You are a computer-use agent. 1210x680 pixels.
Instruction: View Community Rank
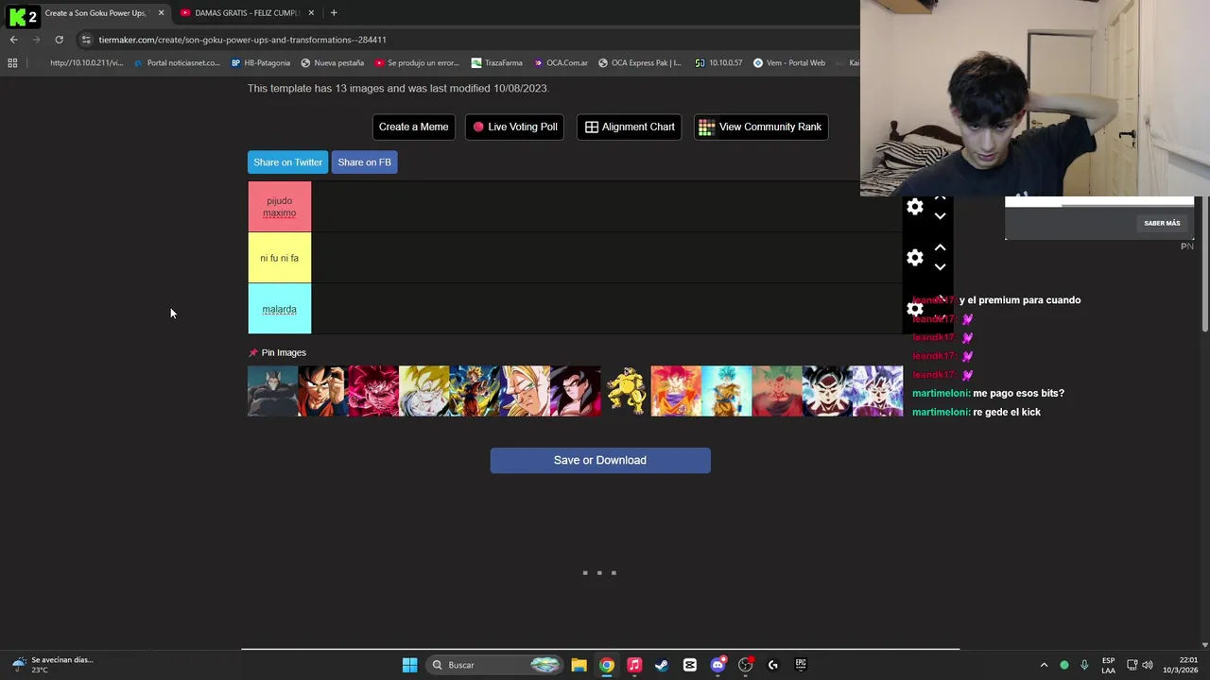[761, 127]
